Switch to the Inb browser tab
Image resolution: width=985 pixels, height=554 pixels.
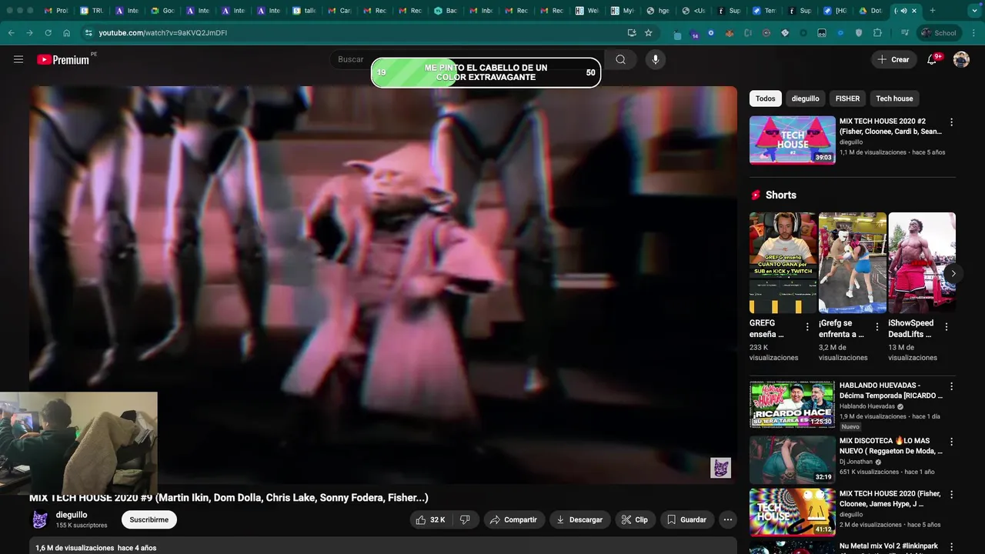pos(481,11)
